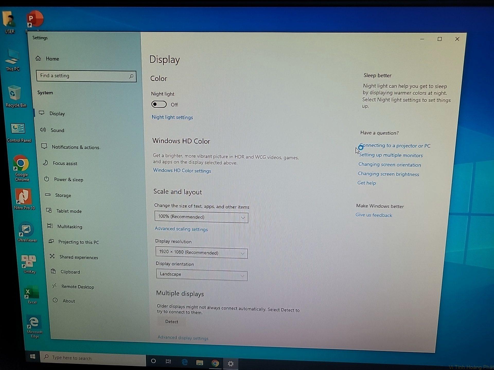Open Task View on the taskbar
Screen dimensions: 494x370
168,361
